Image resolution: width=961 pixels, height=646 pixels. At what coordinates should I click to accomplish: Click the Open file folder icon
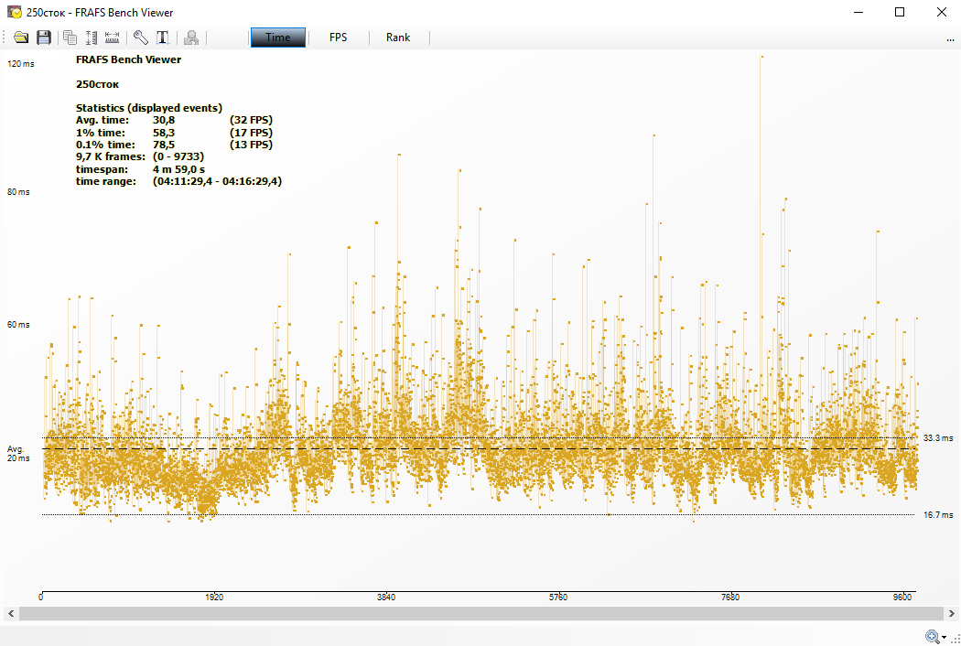21,38
